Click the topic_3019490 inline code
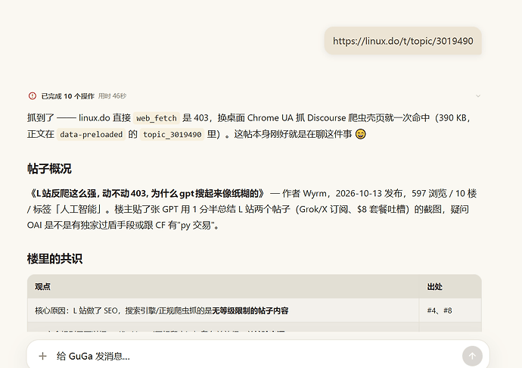Image resolution: width=522 pixels, height=368 pixels. (x=172, y=134)
